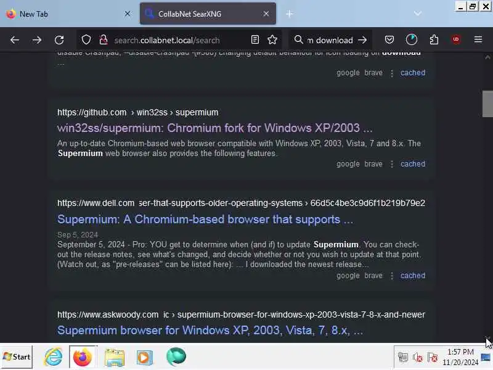Image resolution: width=493 pixels, height=370 pixels.
Task: Click the Action Center flag tray icon
Action: [x=433, y=358]
